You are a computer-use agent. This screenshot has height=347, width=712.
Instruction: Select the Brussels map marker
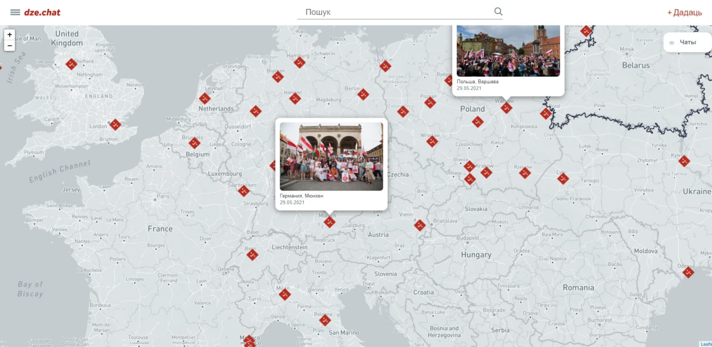pyautogui.click(x=195, y=143)
